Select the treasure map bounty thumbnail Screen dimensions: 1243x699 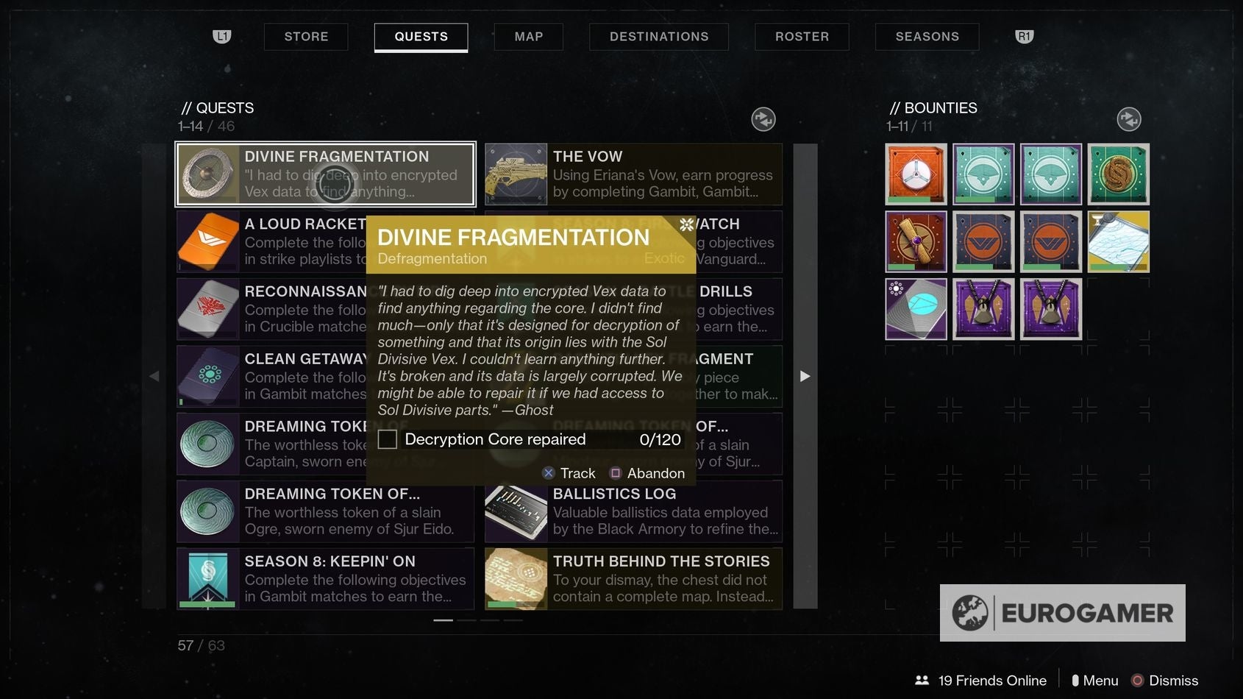(x=1119, y=241)
